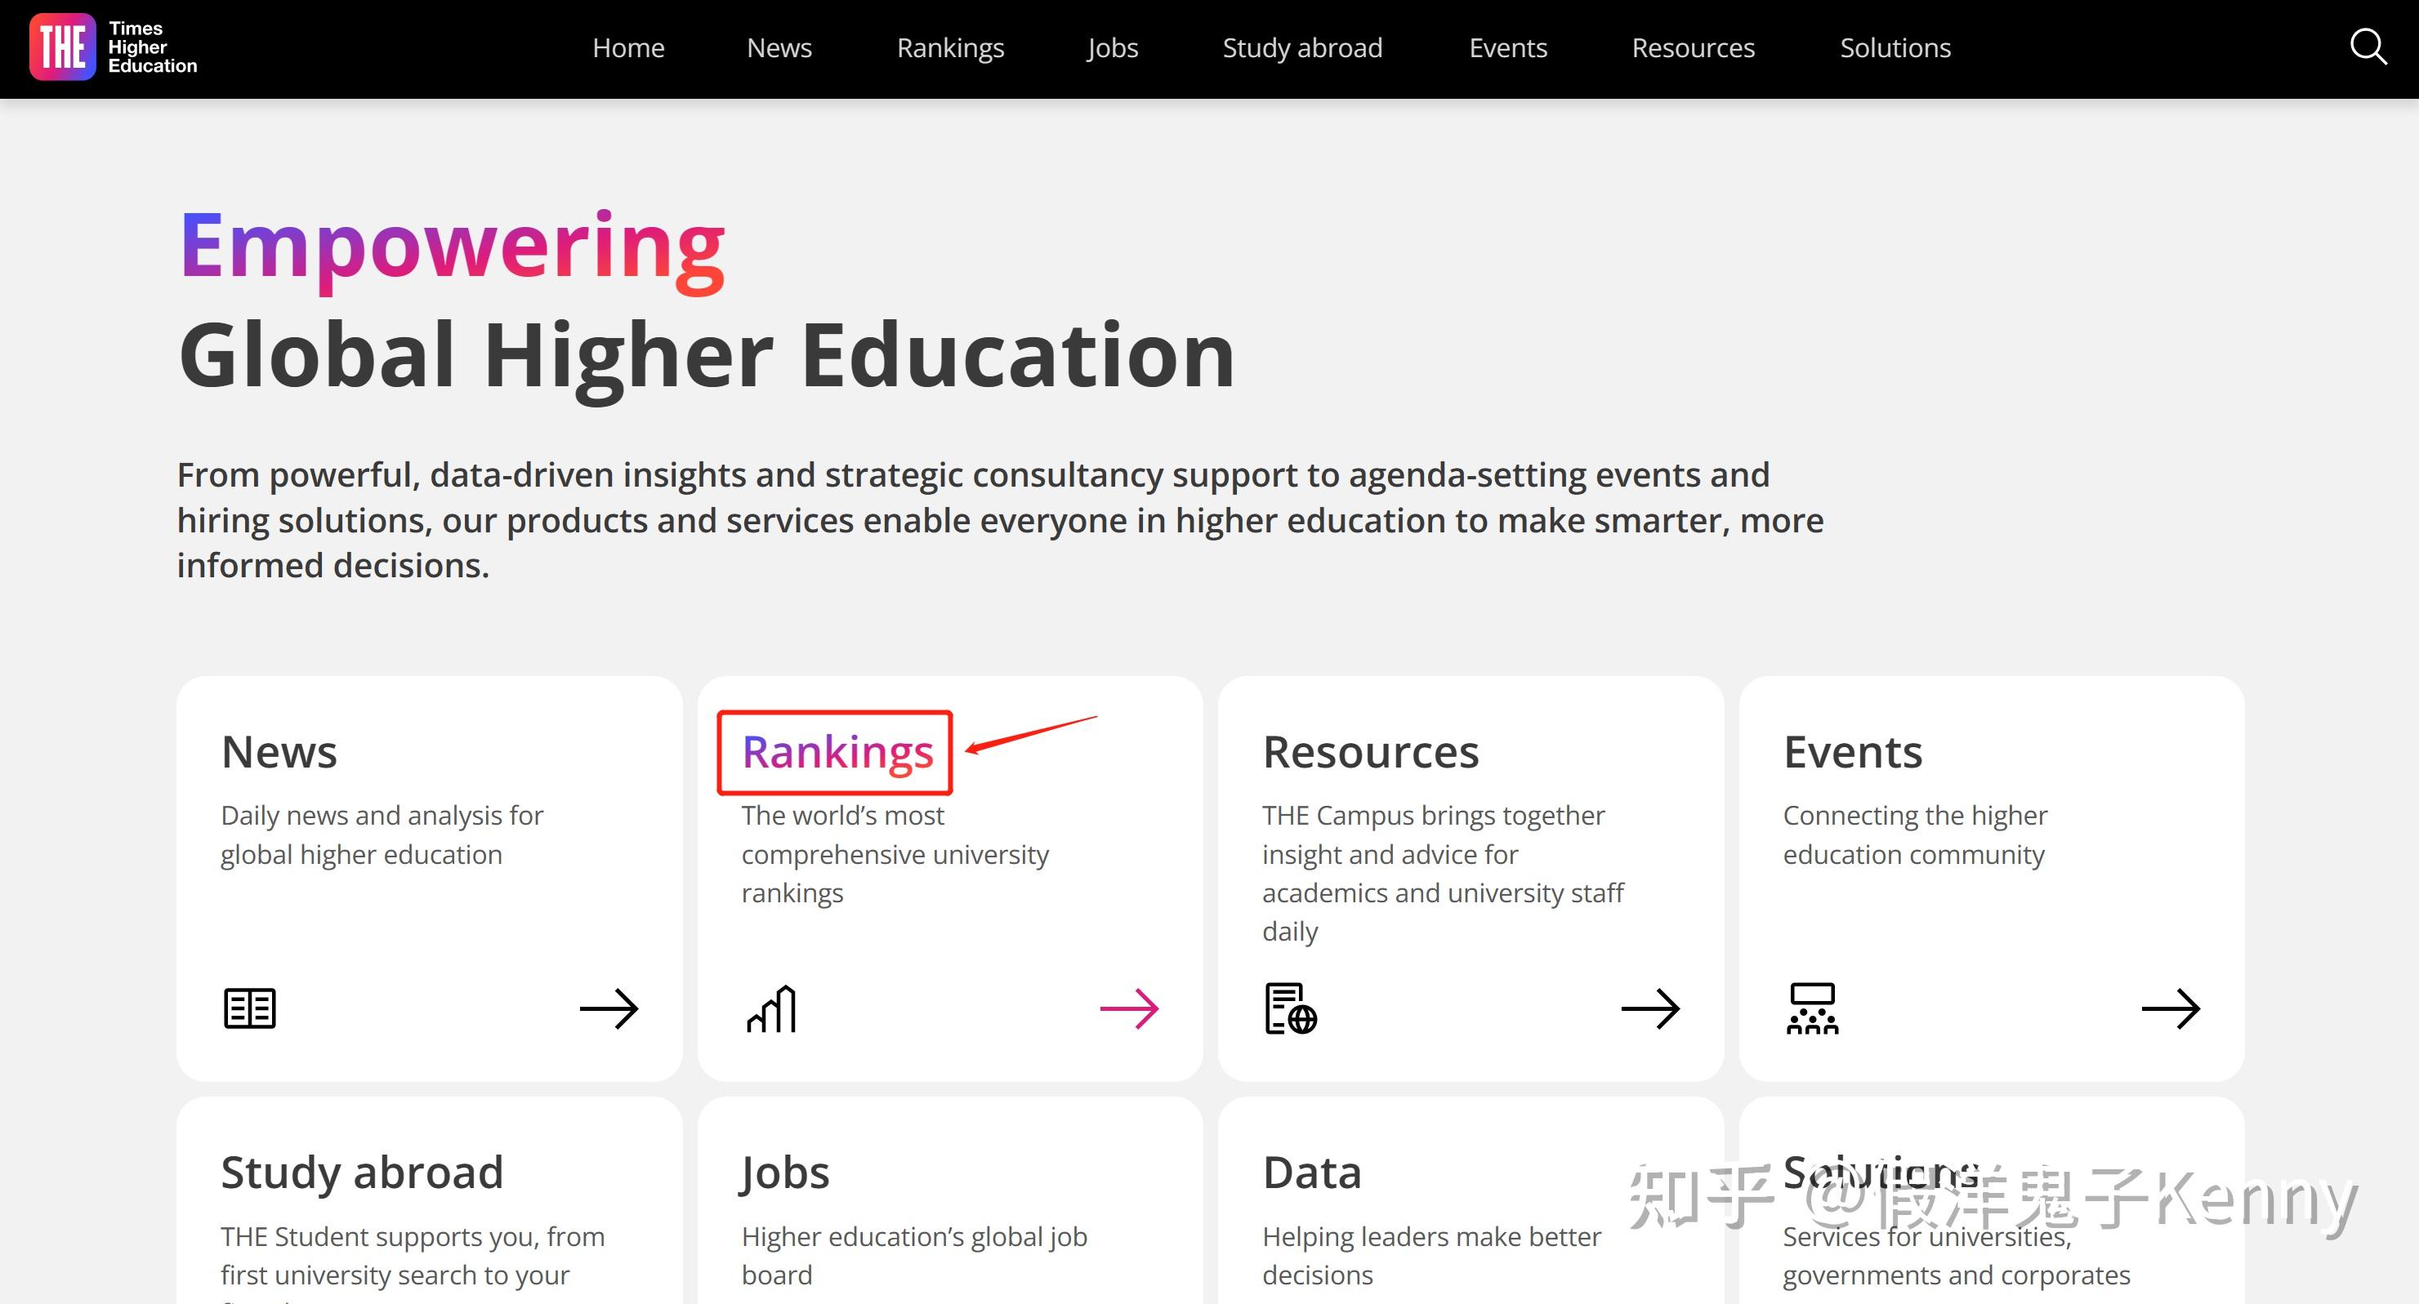Click the newspaper icon in News card

tap(250, 1008)
